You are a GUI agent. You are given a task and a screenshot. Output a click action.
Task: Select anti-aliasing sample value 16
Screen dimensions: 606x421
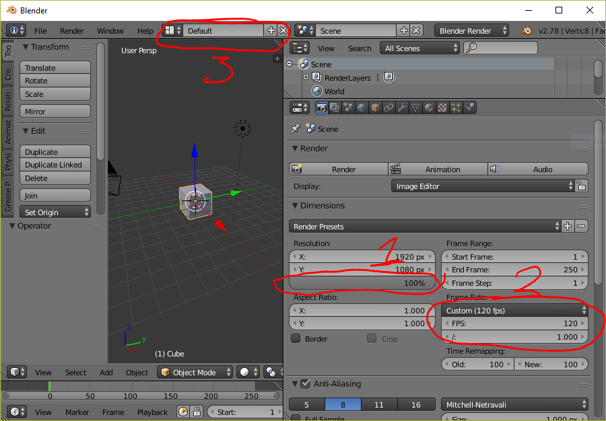[x=417, y=405]
